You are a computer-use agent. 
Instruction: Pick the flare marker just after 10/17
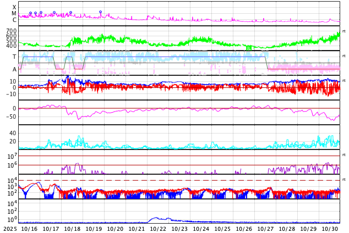click(54, 12)
